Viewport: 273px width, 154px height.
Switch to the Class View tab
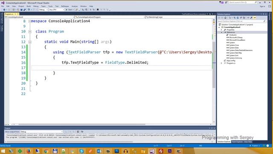[x=248, y=142]
